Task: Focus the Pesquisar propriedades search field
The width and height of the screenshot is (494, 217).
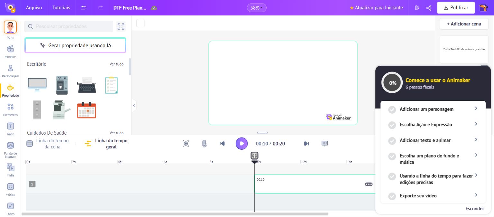Action: (69, 26)
